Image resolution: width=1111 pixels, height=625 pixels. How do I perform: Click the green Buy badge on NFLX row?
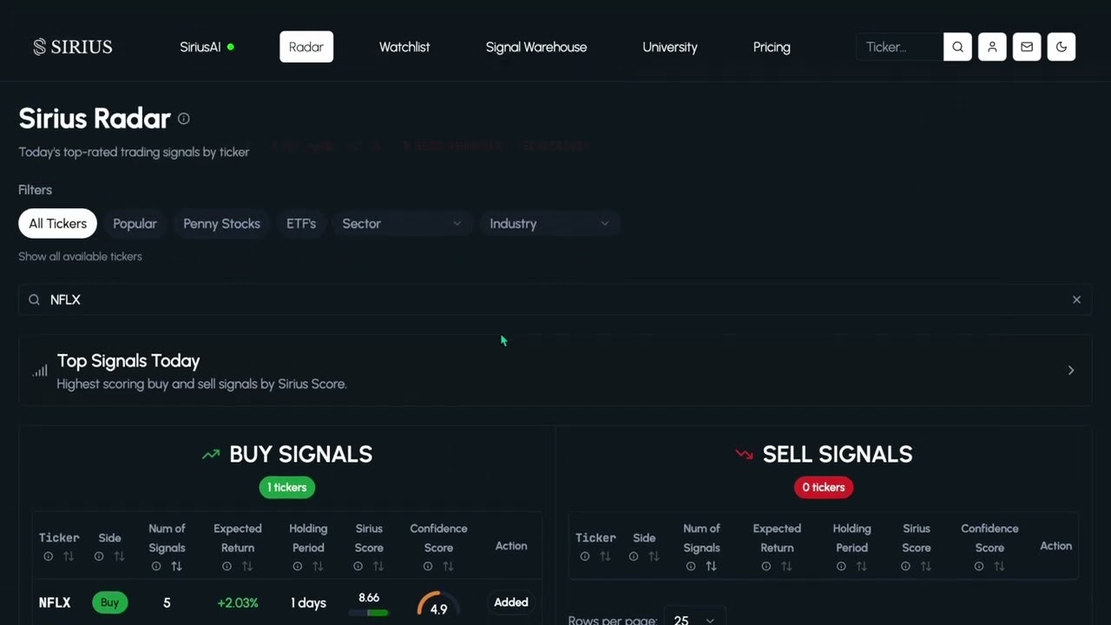109,602
